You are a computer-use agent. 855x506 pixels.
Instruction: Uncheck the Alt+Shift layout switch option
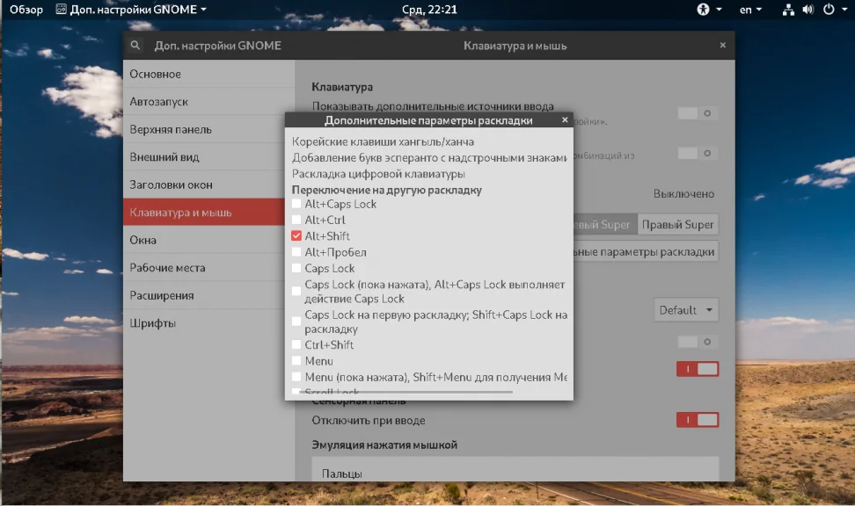296,235
